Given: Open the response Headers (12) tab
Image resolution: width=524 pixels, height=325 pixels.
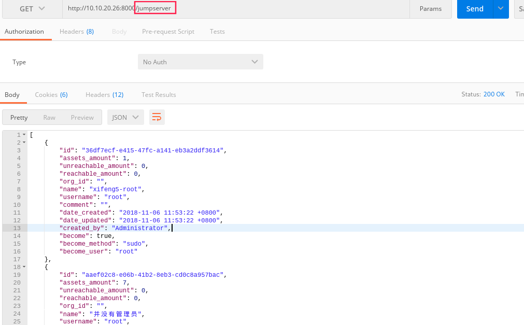Looking at the screenshot, I should 104,94.
